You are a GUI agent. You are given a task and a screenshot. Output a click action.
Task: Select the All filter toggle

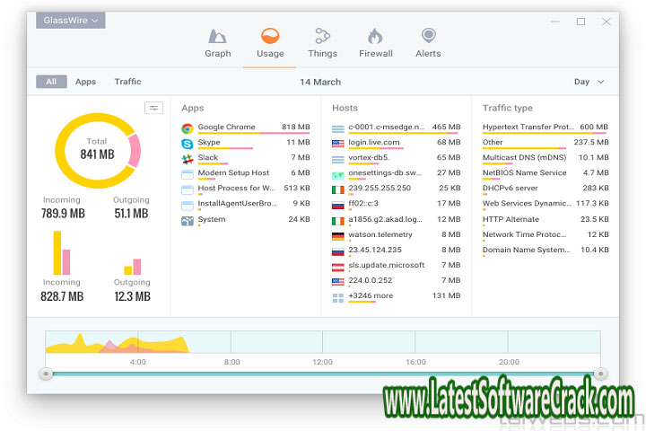(51, 82)
